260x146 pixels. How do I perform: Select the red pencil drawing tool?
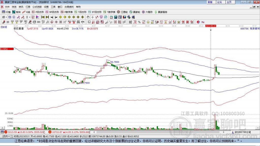coord(4,22)
